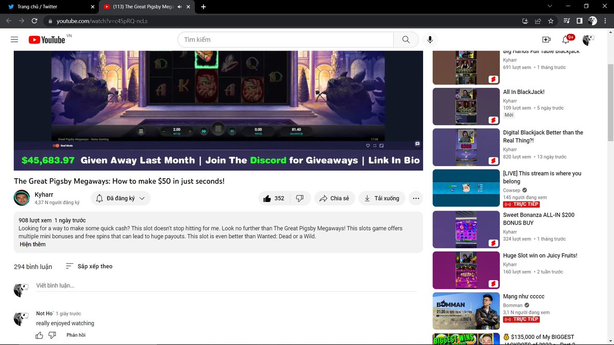Click the Tải xuống download button

[x=382, y=198]
